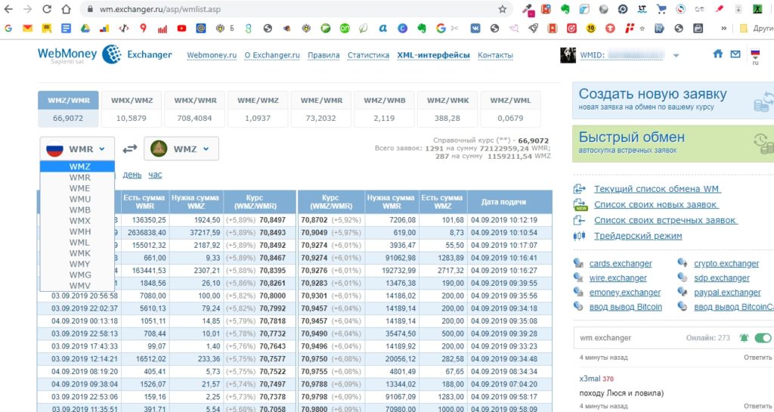Open YouTube bookmark icon
The width and height of the screenshot is (774, 412).
point(181,29)
